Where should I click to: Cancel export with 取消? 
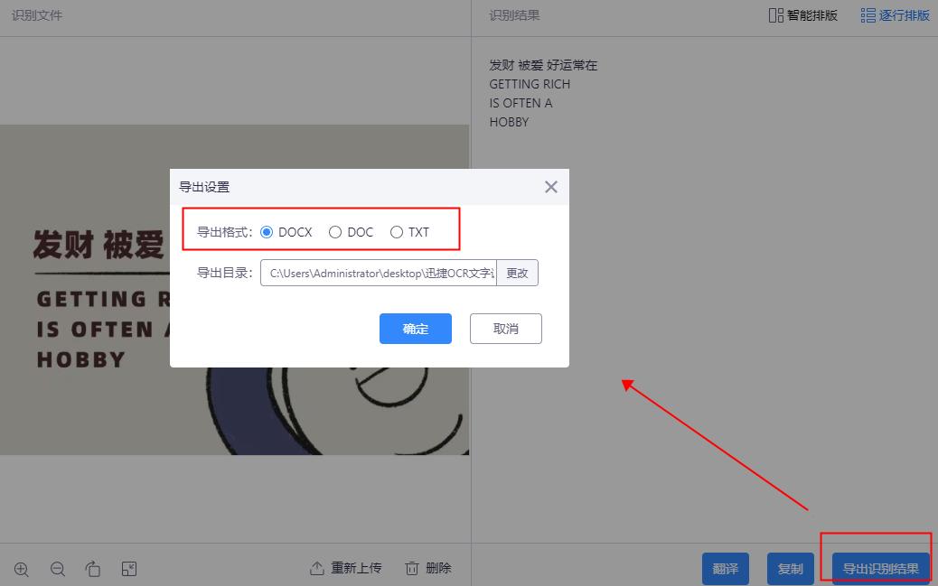[505, 329]
